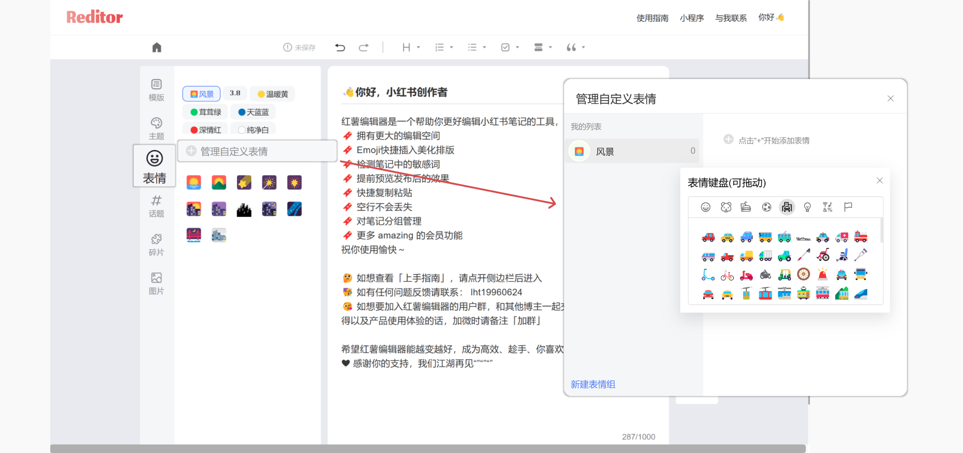Open 与我联系 in the header

point(731,18)
